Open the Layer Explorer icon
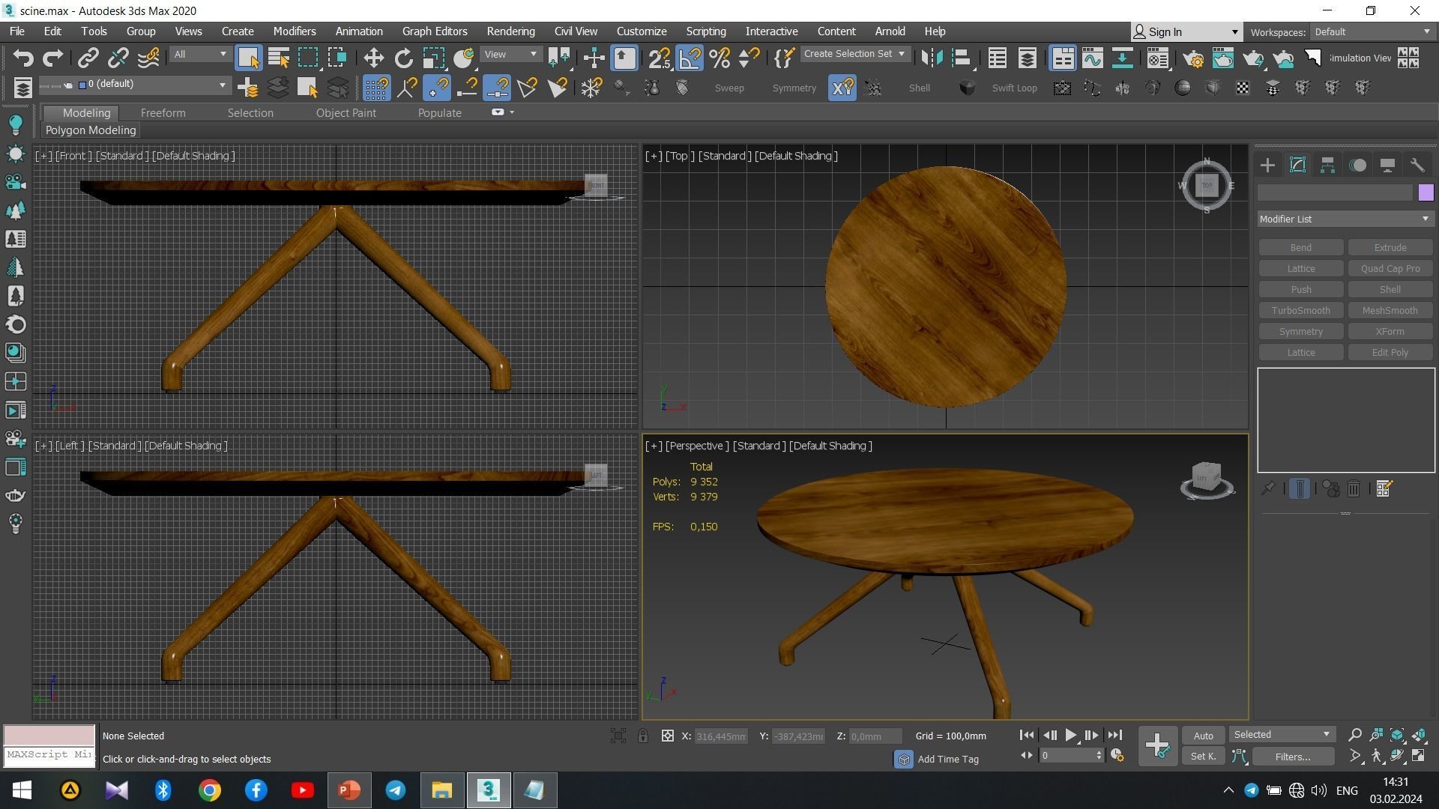Screen dimensions: 1439x809 tap(1028, 58)
